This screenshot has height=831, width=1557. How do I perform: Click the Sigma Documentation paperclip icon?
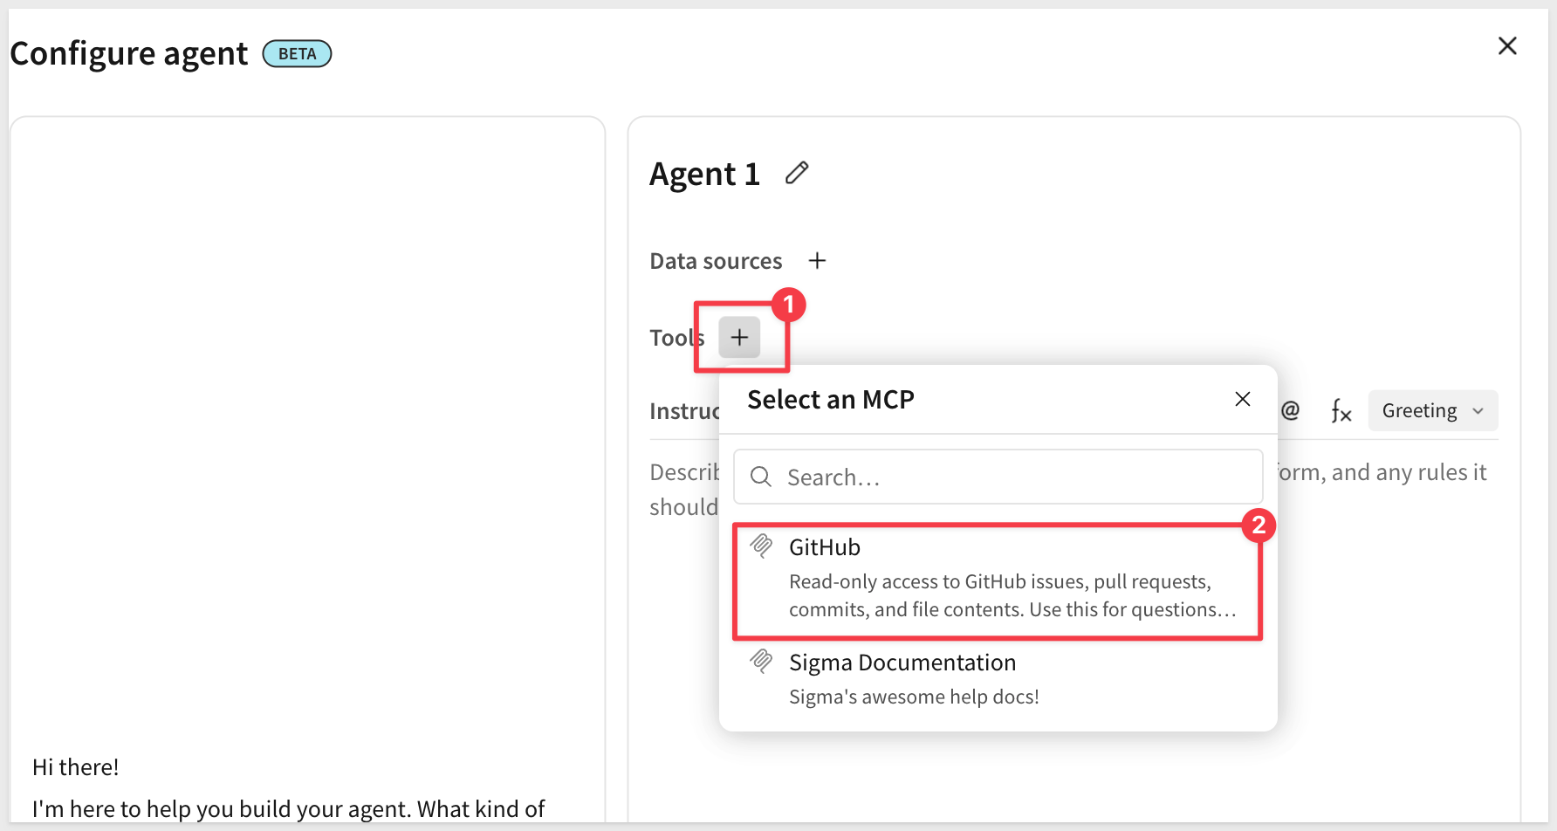pos(761,662)
